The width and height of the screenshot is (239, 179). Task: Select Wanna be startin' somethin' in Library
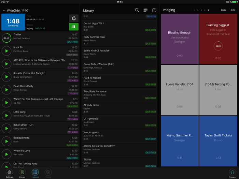[x=119, y=149]
